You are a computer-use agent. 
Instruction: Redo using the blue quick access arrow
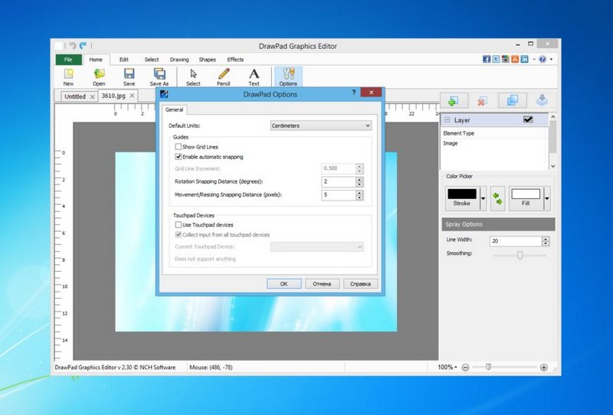tap(83, 46)
